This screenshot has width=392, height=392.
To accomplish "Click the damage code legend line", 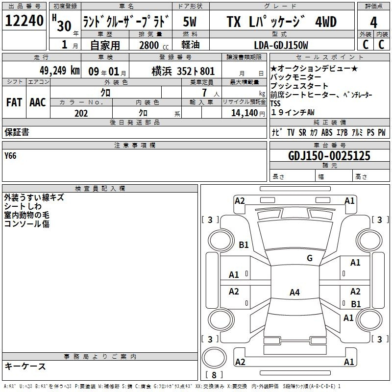I will pyautogui.click(x=172, y=386).
